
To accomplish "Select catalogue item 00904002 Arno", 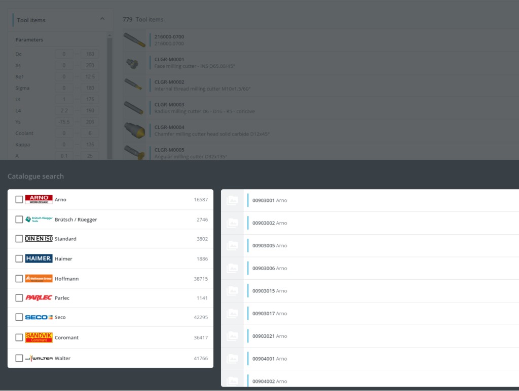I will (x=370, y=379).
